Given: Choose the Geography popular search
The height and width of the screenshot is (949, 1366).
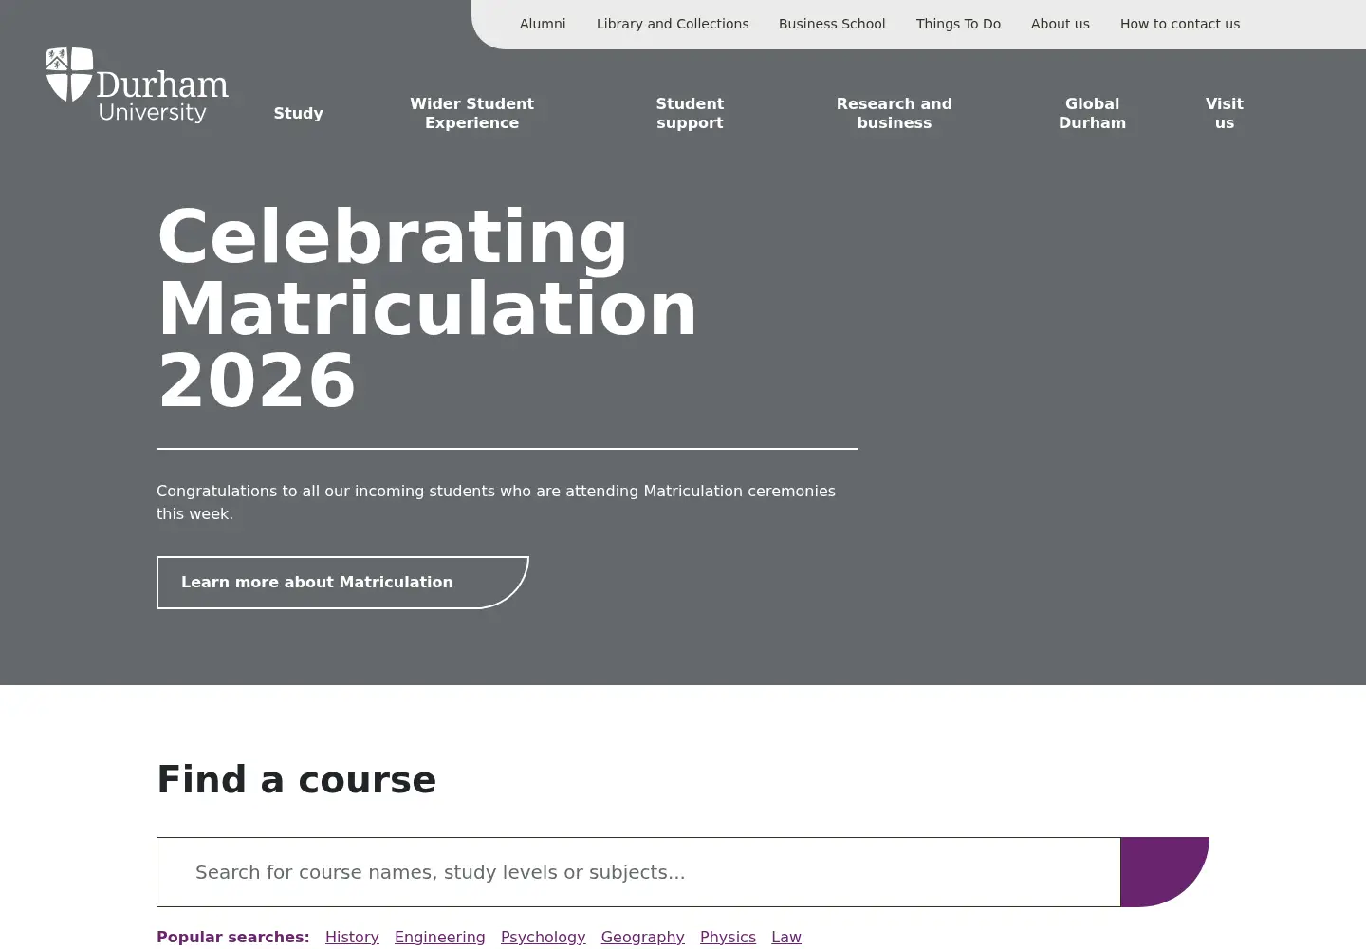Looking at the screenshot, I should tap(643, 937).
